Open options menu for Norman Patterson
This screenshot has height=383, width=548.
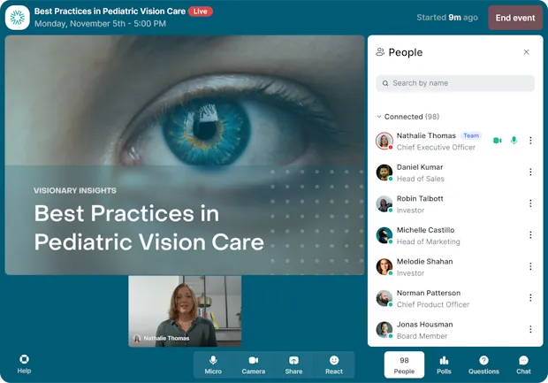pos(530,298)
